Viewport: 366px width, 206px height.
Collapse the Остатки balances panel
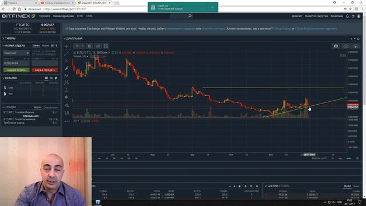click(3, 78)
